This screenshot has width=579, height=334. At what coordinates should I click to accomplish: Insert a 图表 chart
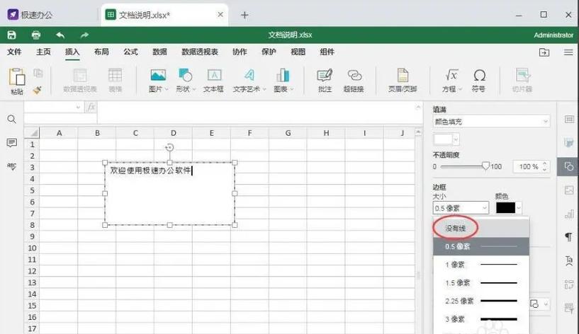283,81
